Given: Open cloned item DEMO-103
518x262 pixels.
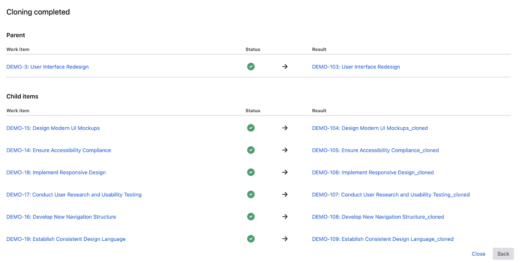Looking at the screenshot, I should 356,67.
